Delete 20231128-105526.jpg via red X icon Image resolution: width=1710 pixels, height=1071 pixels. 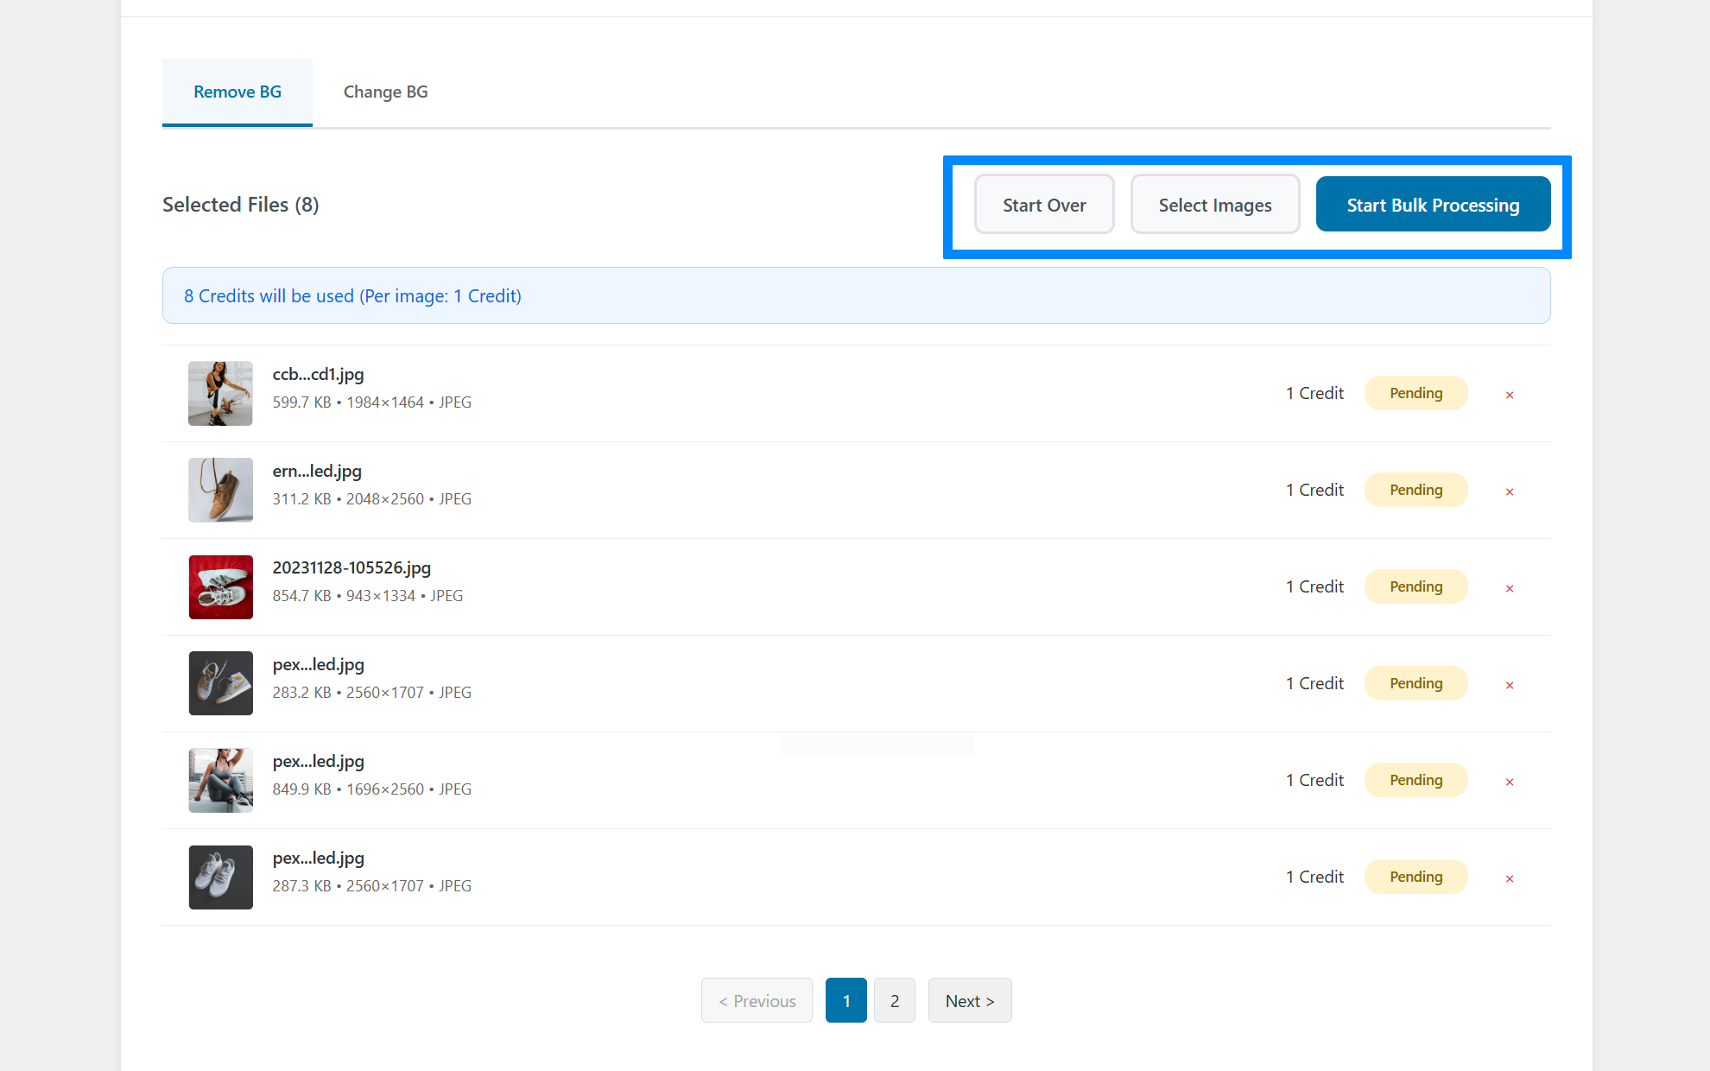(1510, 588)
